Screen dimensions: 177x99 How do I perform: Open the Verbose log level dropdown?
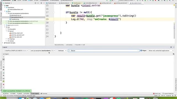pos(62,51)
